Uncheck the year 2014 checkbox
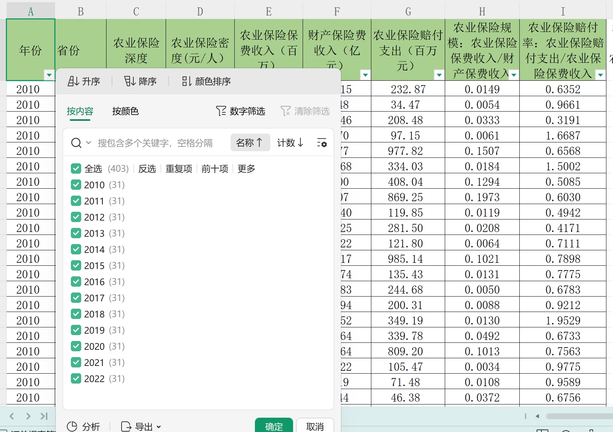613x432 pixels. click(x=76, y=249)
